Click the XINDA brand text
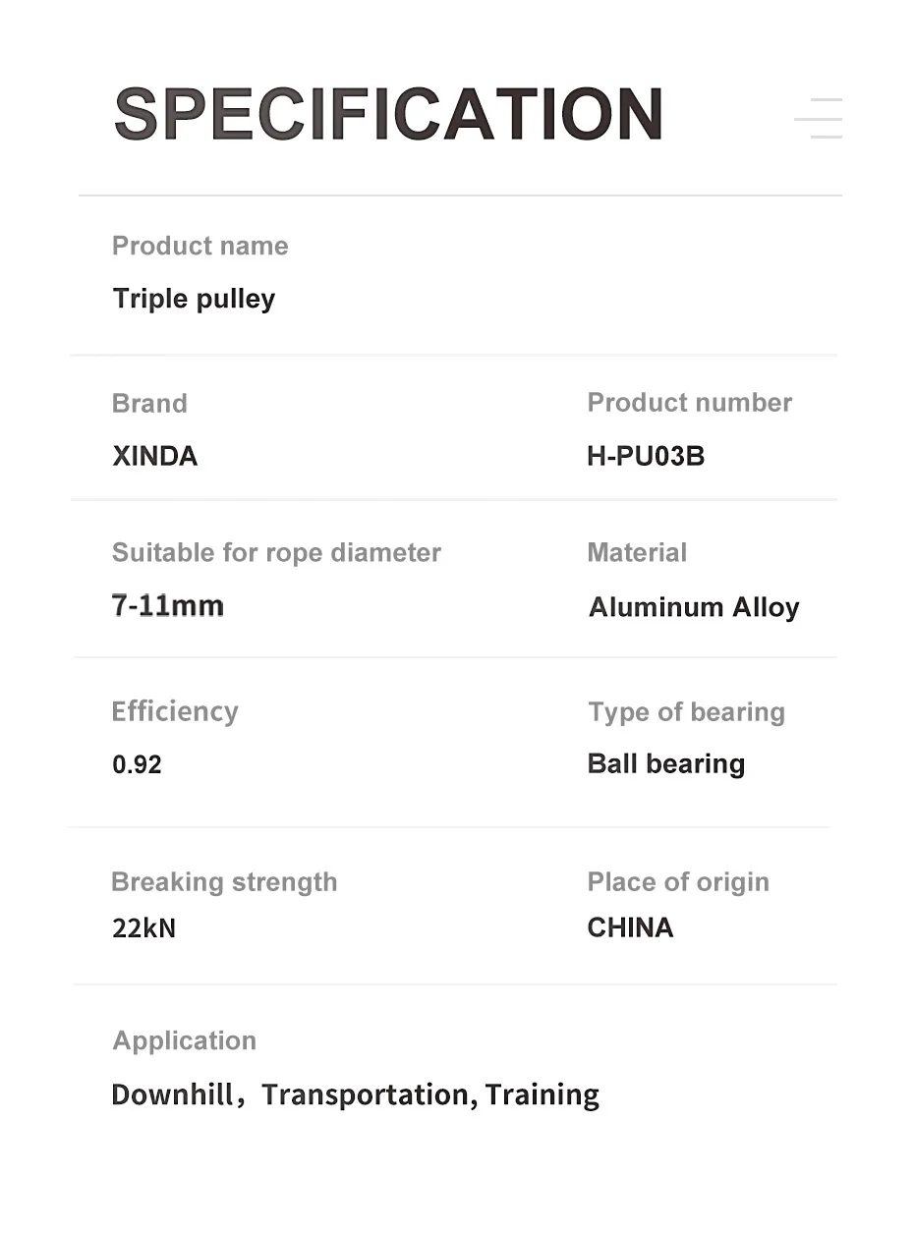 click(x=155, y=457)
